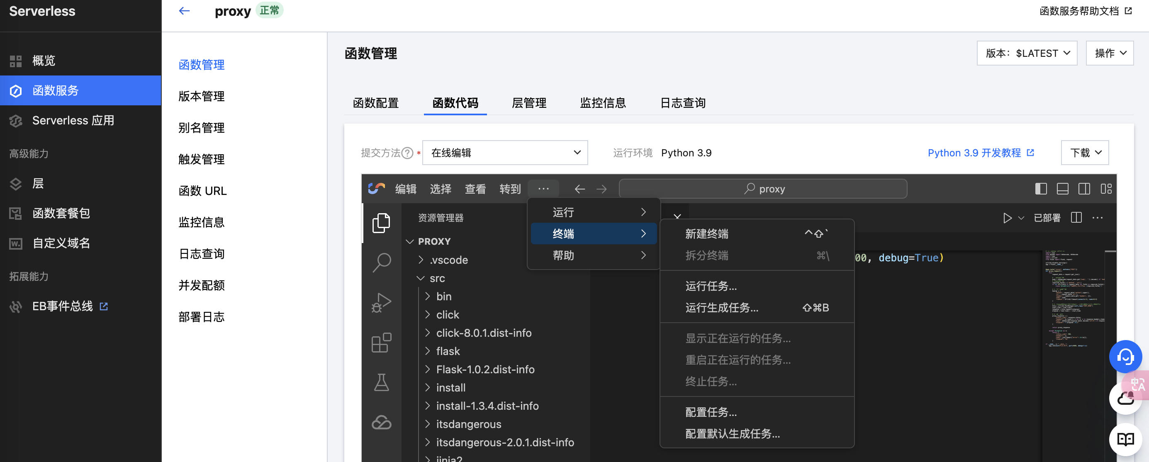Image resolution: width=1149 pixels, height=462 pixels.
Task: Click the 下载 download button
Action: pos(1084,153)
